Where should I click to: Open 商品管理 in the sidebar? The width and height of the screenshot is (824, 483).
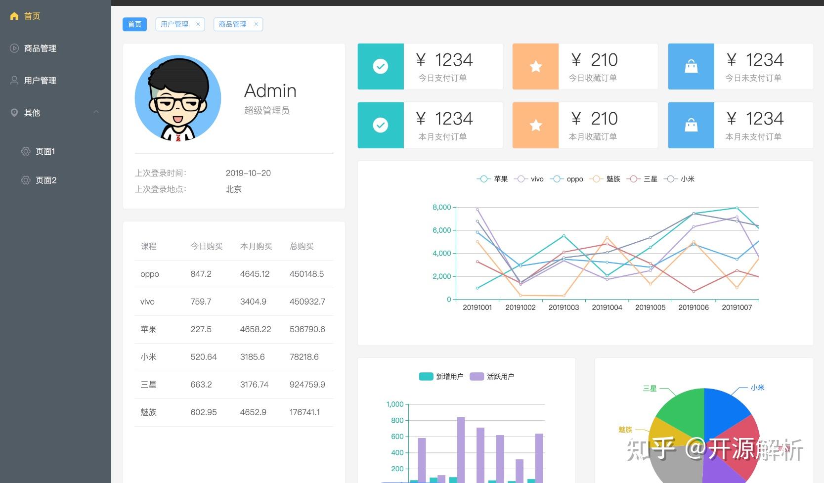[55, 48]
